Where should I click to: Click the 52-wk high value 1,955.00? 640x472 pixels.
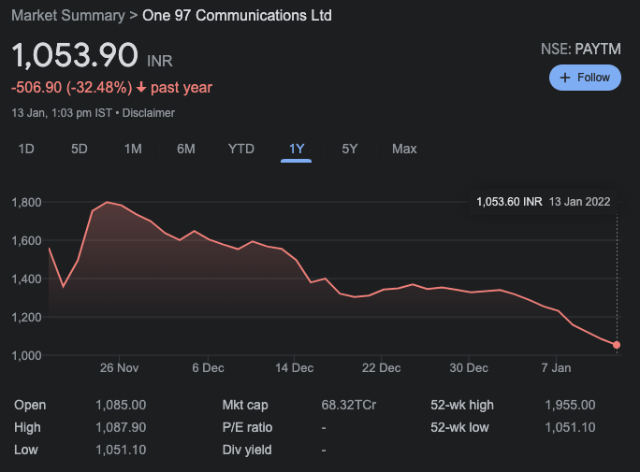(570, 405)
